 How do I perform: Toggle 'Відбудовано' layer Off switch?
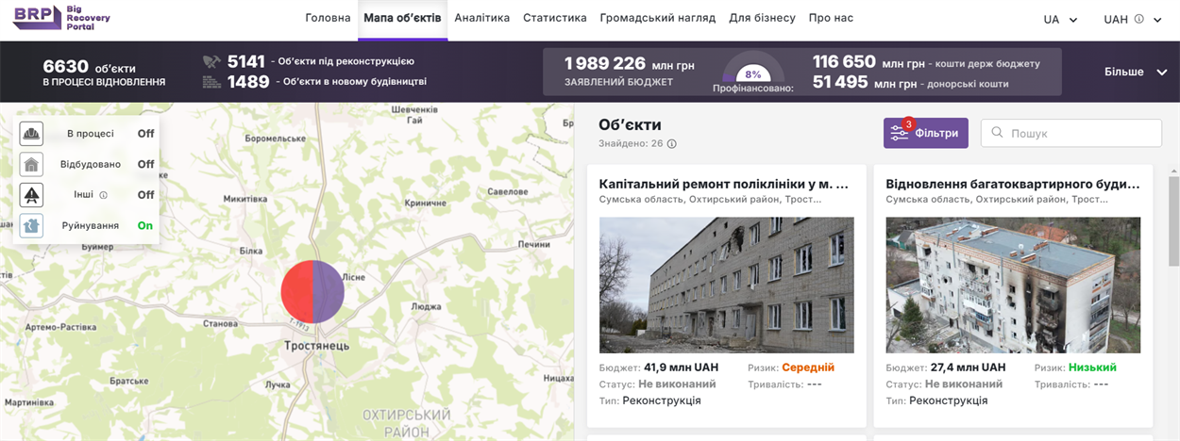point(145,164)
